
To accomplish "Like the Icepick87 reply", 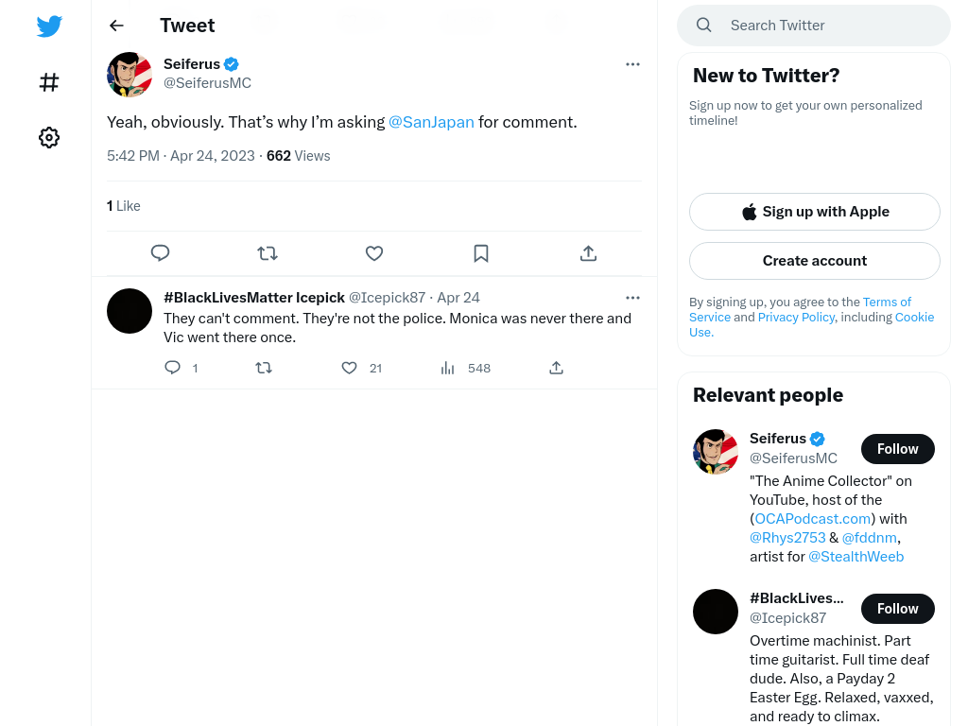I will [350, 368].
